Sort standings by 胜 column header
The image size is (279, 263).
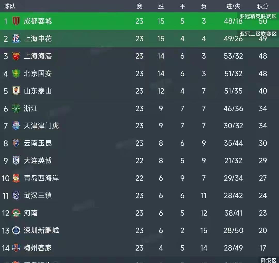tap(161, 6)
